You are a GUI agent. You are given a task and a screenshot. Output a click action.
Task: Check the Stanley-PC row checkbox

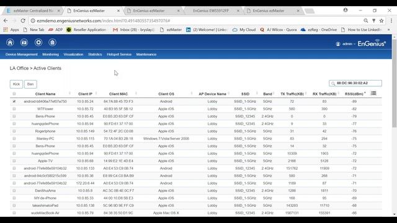tap(14, 139)
